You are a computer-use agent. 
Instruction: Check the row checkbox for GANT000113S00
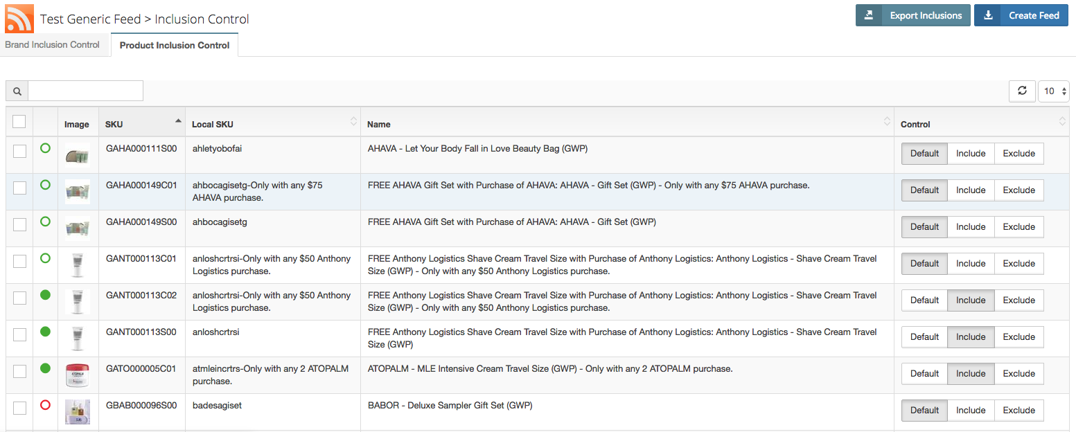tap(19, 334)
